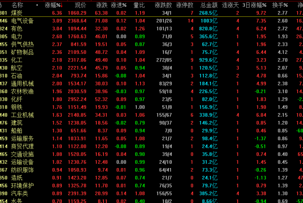303x203 pixels.
Task: Sort by the 现价 column header
Action: click(x=80, y=5)
